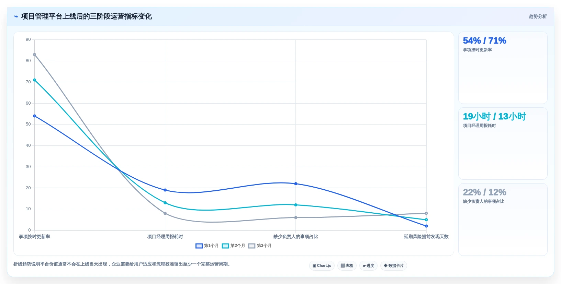Image resolution: width=561 pixels, height=284 pixels.
Task: Click the lightning icon beside the dashboard title
Action: 16,16
